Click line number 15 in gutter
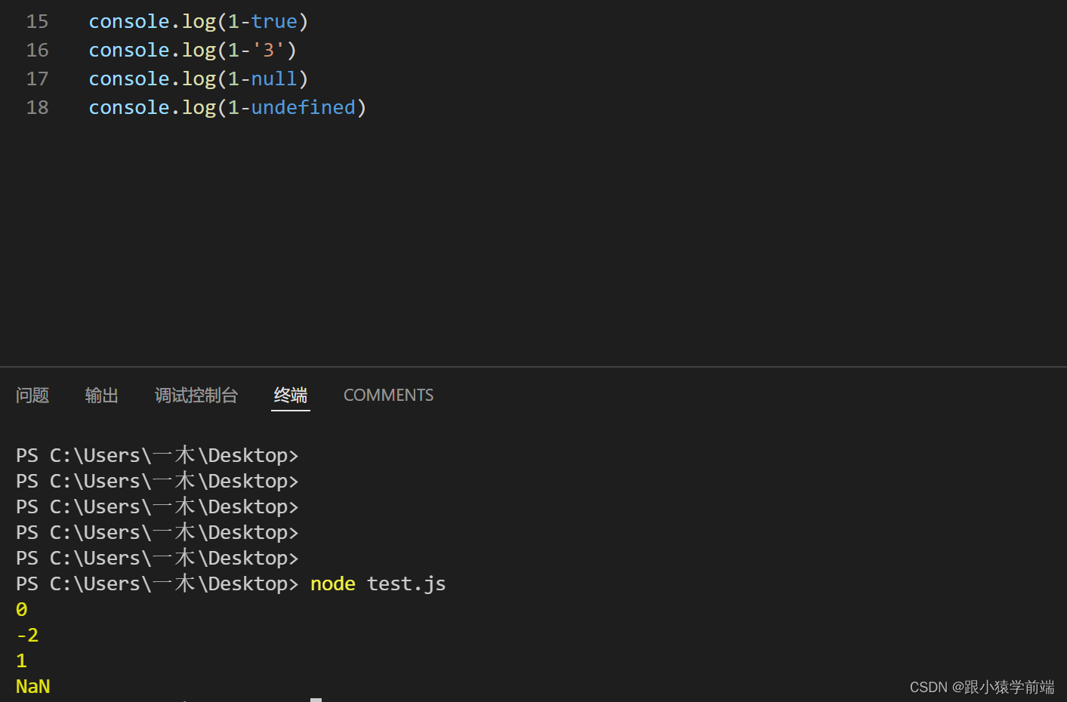 [37, 22]
